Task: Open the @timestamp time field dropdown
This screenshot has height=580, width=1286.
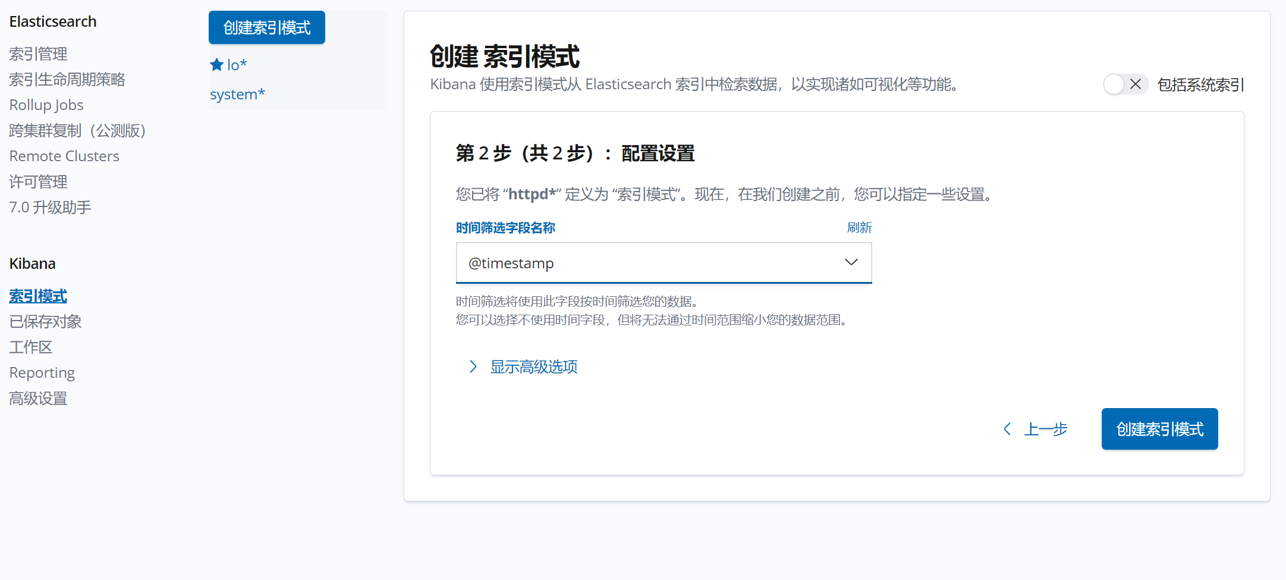Action: coord(664,263)
